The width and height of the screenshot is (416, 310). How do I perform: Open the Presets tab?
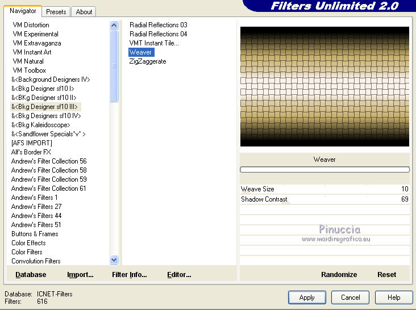pos(56,12)
